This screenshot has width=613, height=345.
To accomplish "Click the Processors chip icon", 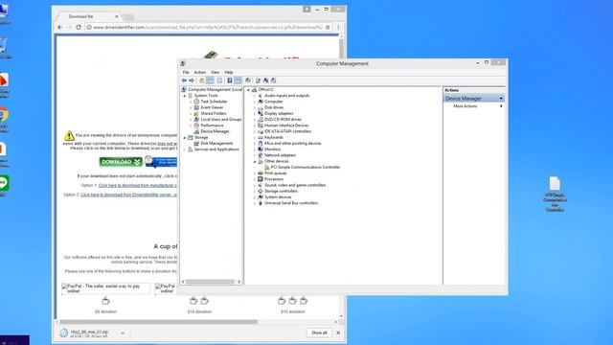I will (x=261, y=179).
